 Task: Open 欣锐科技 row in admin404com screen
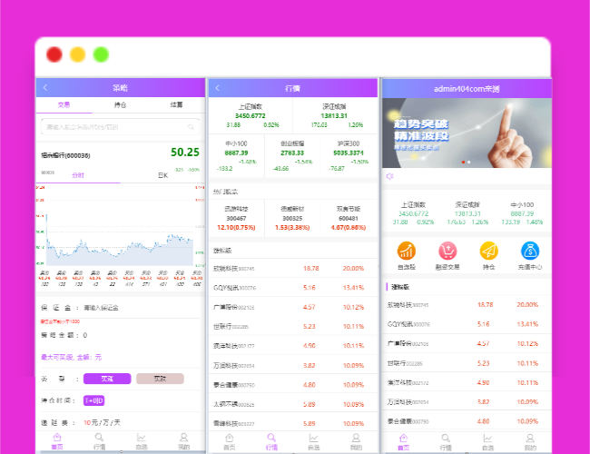click(467, 304)
